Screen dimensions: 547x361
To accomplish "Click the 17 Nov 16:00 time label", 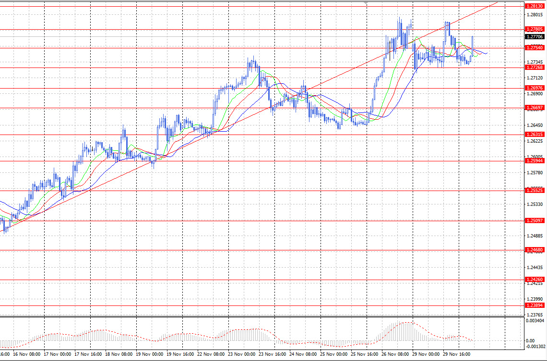I will 88,354.
